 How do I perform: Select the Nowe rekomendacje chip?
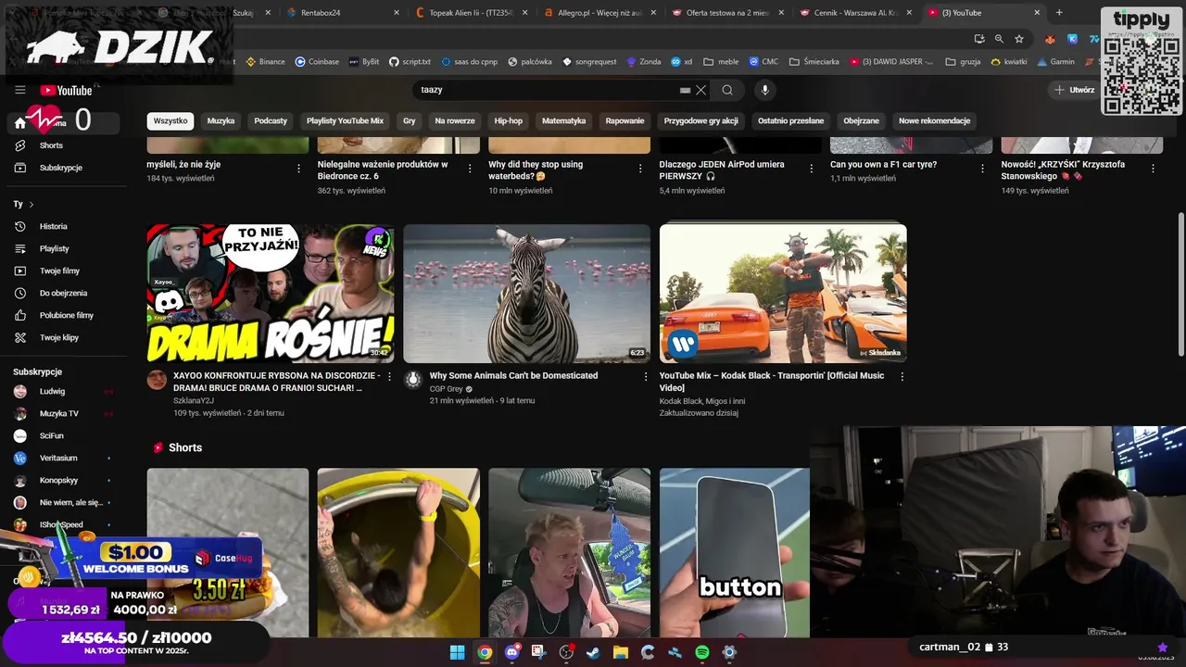[x=934, y=120]
